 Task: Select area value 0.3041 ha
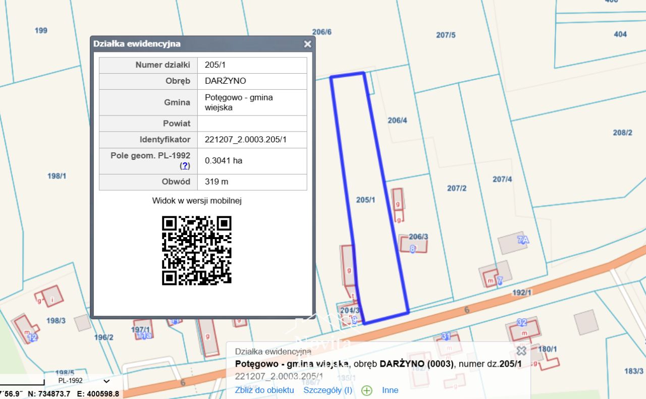click(224, 161)
